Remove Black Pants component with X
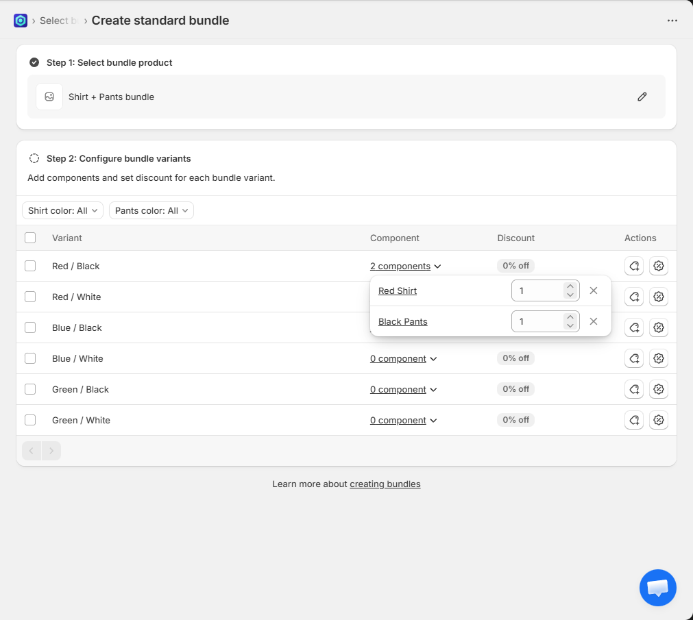Image resolution: width=693 pixels, height=620 pixels. pos(594,321)
